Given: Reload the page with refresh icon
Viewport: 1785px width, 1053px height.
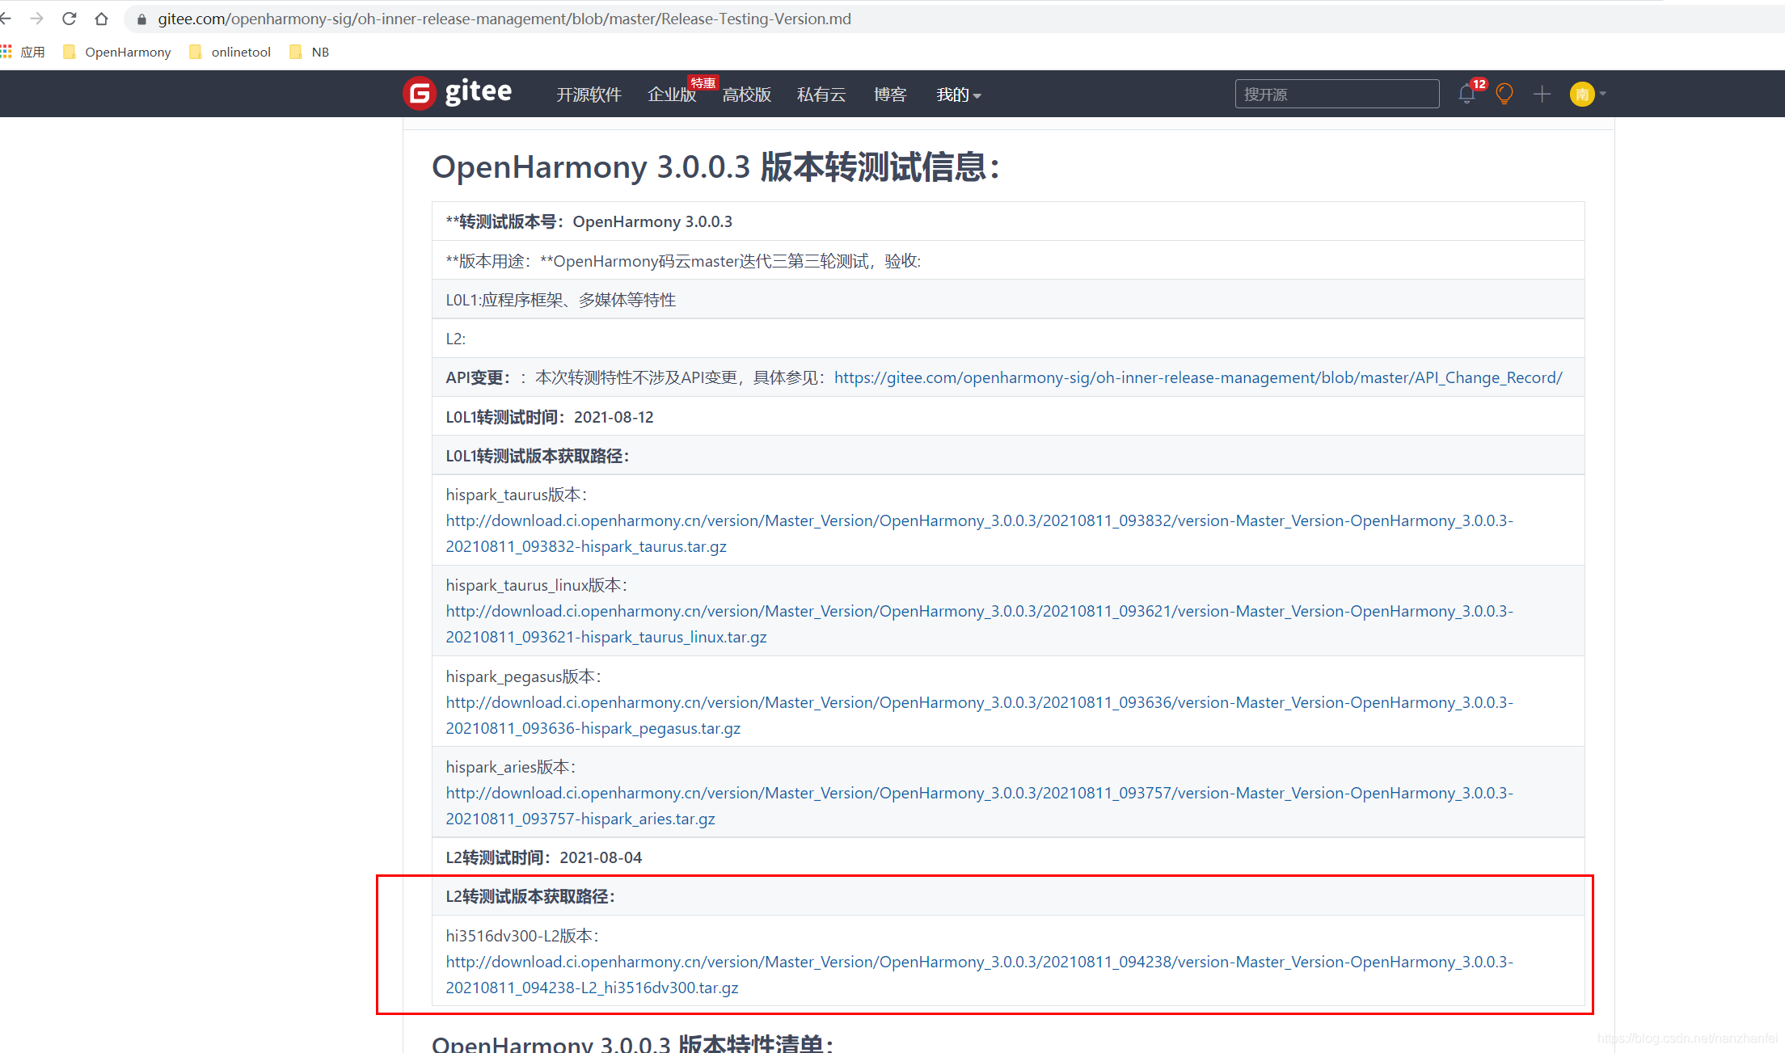Looking at the screenshot, I should (x=70, y=19).
